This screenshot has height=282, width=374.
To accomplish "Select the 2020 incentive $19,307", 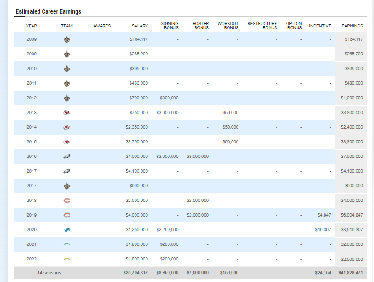I will pyautogui.click(x=323, y=230).
